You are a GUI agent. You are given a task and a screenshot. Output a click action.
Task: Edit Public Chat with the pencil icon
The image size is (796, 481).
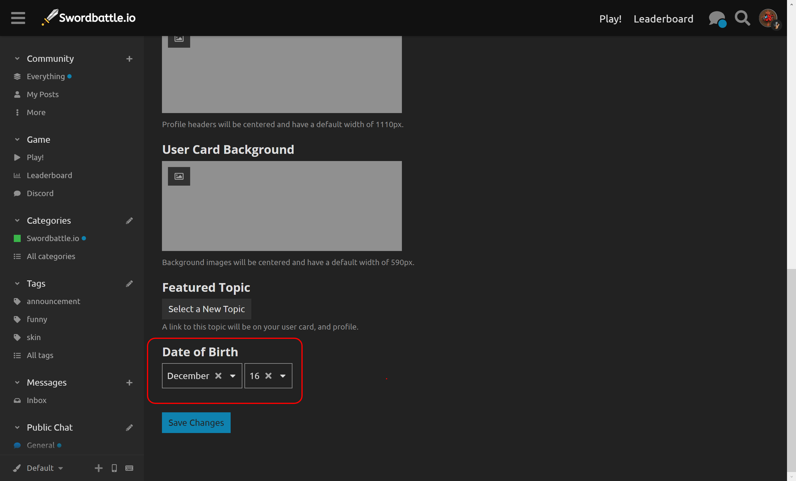point(129,428)
